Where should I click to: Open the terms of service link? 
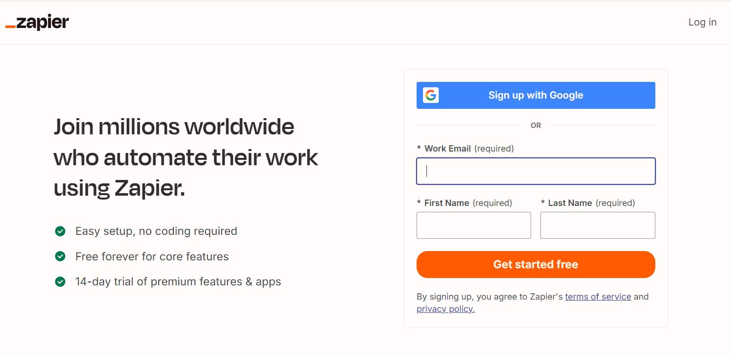598,297
